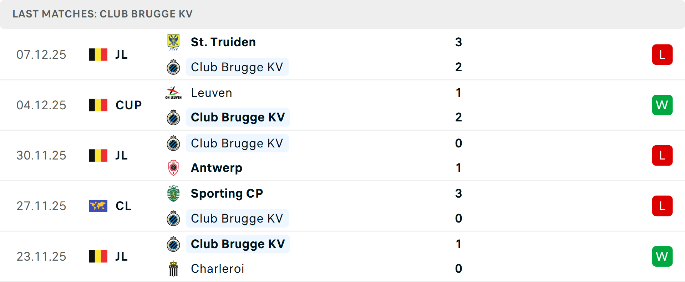685x282 pixels.
Task: Click the Antwerp club badge
Action: point(174,167)
